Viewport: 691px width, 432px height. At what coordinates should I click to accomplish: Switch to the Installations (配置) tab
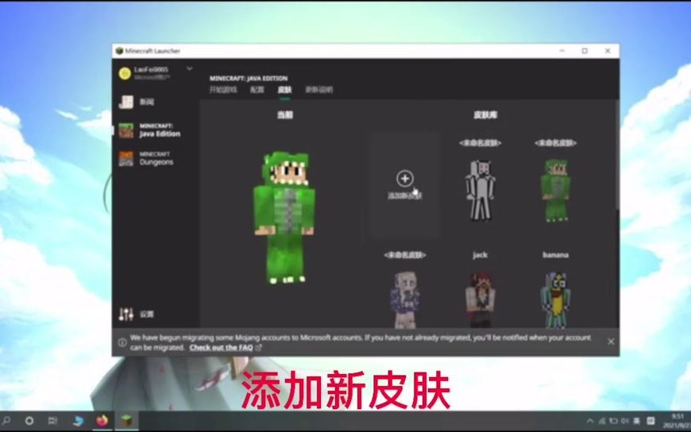pos(257,90)
